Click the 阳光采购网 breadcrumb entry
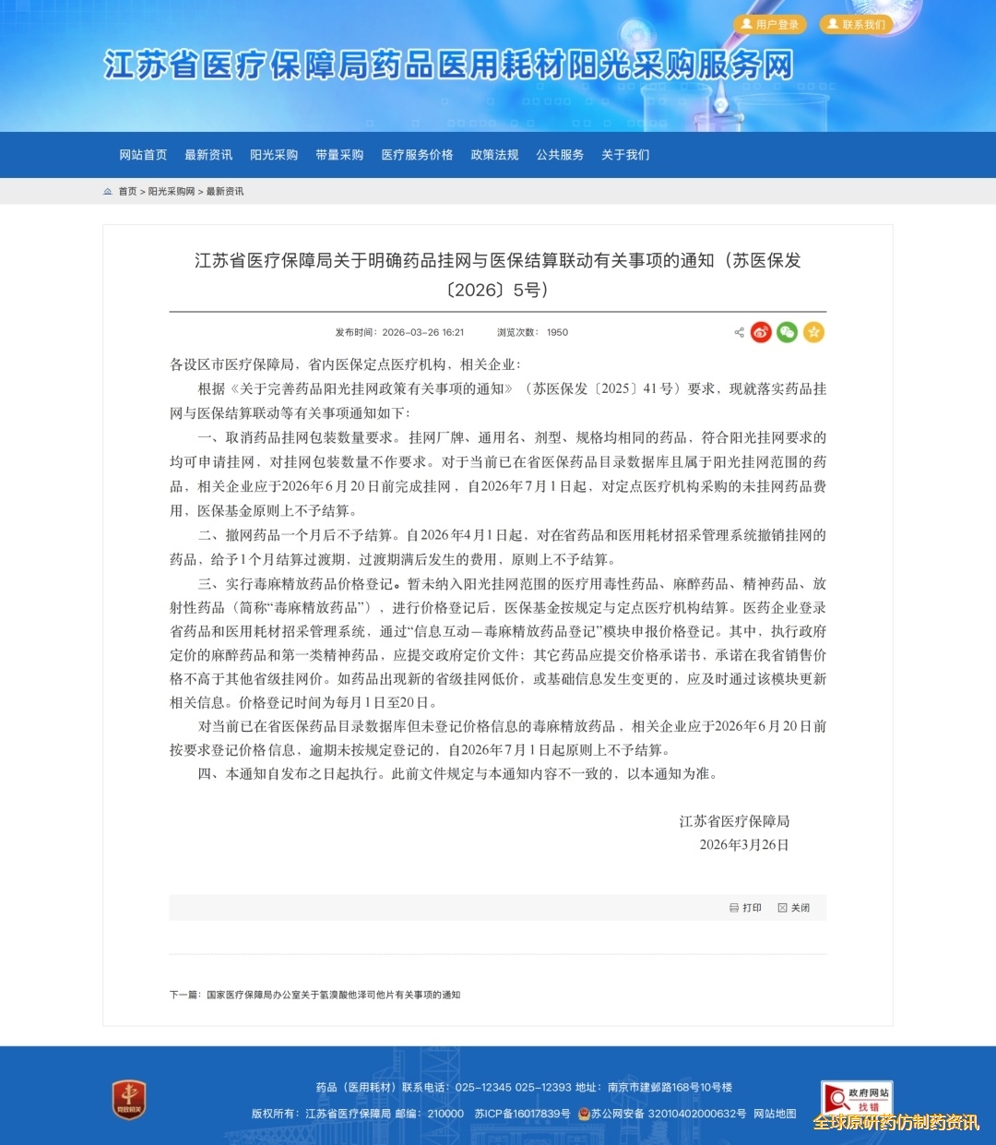 click(172, 192)
